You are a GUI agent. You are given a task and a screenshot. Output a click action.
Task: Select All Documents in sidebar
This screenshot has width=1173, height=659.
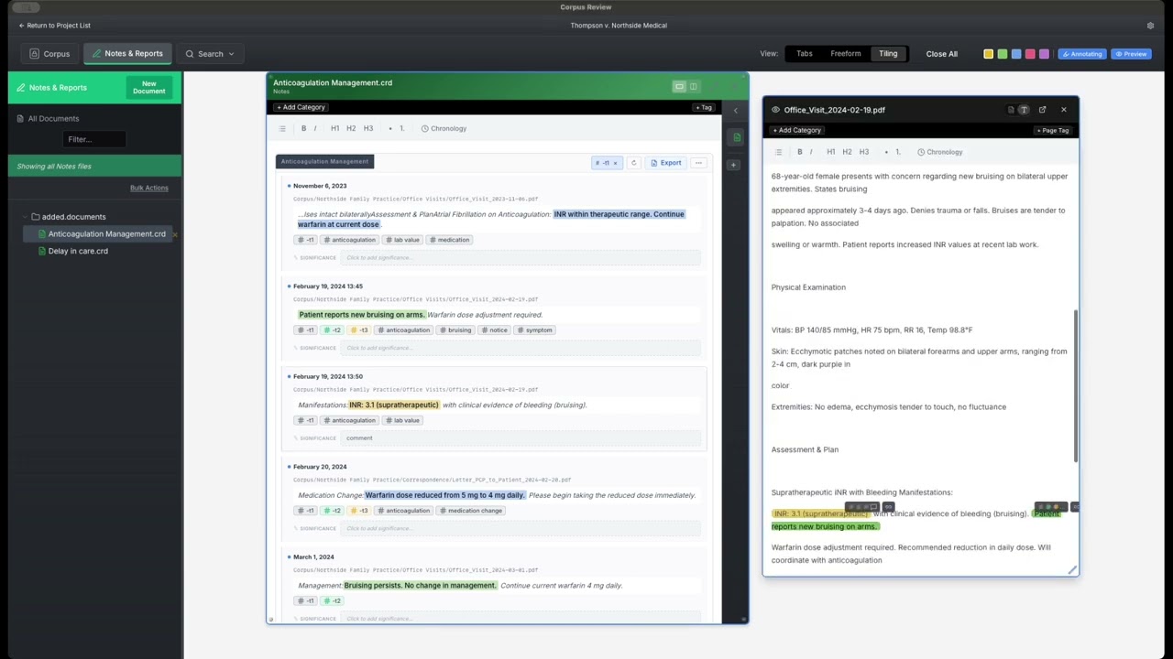tap(49, 118)
